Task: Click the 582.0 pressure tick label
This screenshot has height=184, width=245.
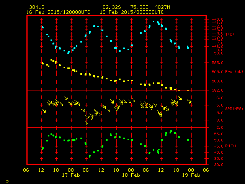Action: point(217,90)
